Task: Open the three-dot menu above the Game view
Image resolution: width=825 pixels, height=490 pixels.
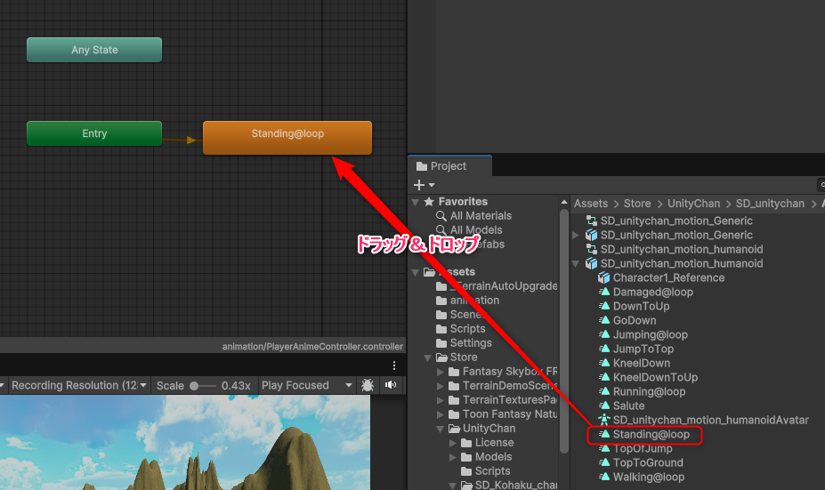Action: click(394, 365)
